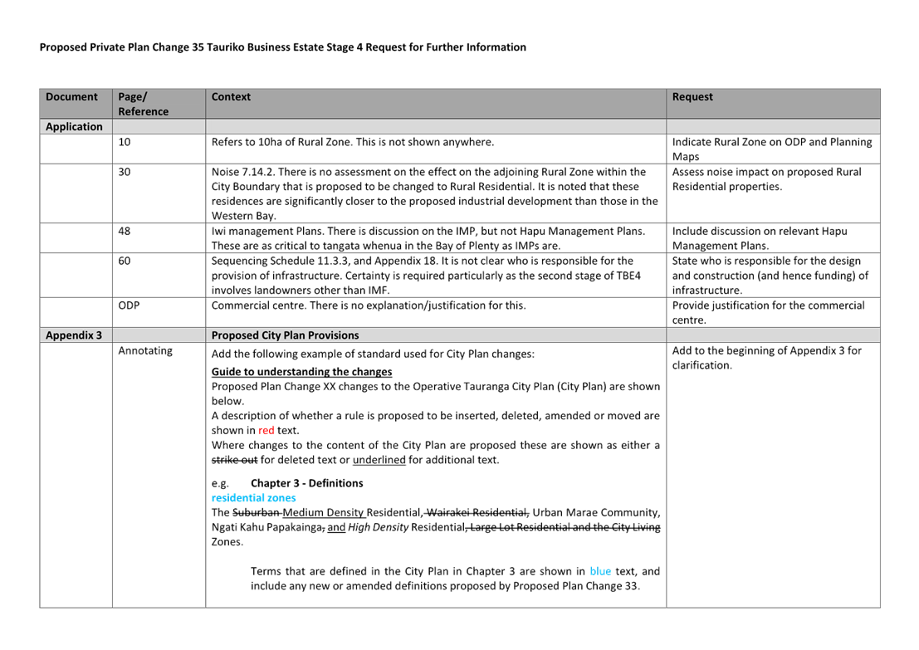Click the 'Appendix 3' section row label
The width and height of the screenshot is (919, 650).
[x=74, y=335]
